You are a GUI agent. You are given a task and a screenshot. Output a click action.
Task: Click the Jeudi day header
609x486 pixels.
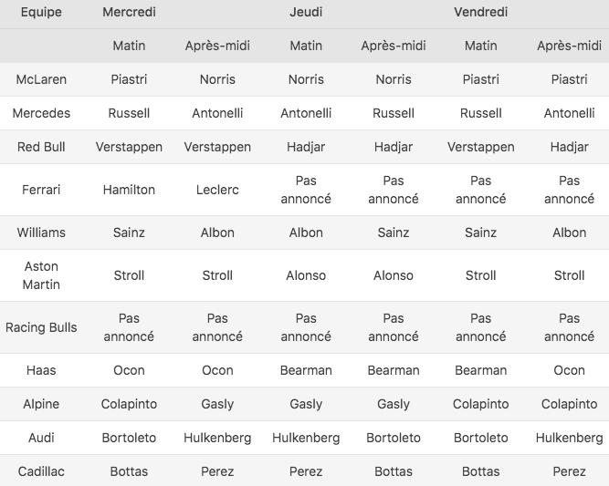click(x=306, y=13)
